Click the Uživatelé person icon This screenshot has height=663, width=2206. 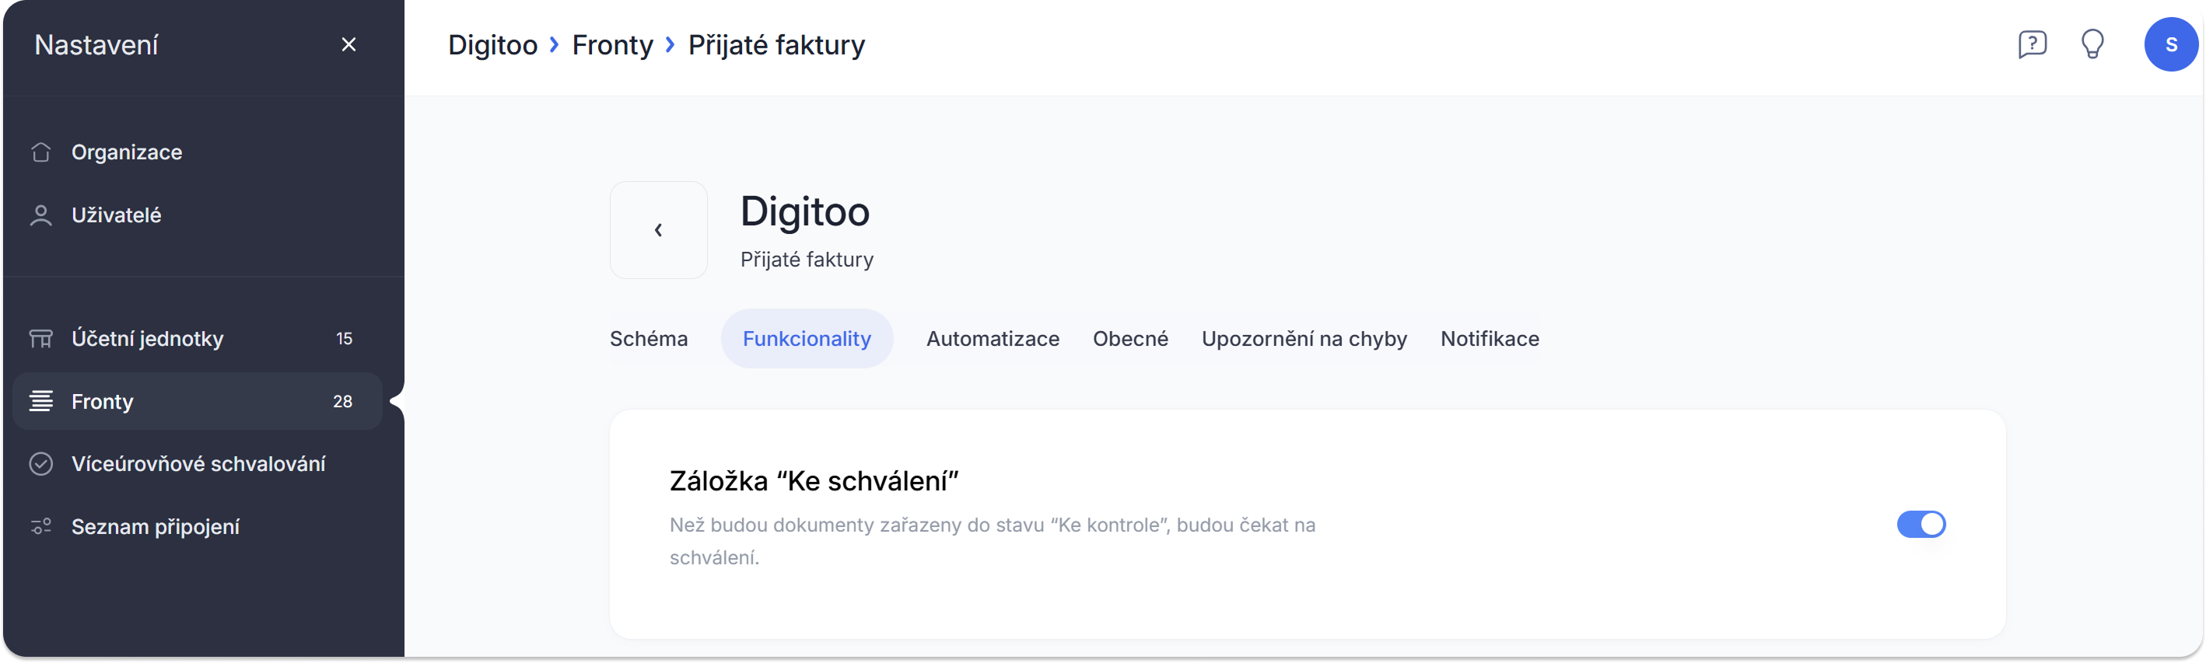[x=41, y=215]
